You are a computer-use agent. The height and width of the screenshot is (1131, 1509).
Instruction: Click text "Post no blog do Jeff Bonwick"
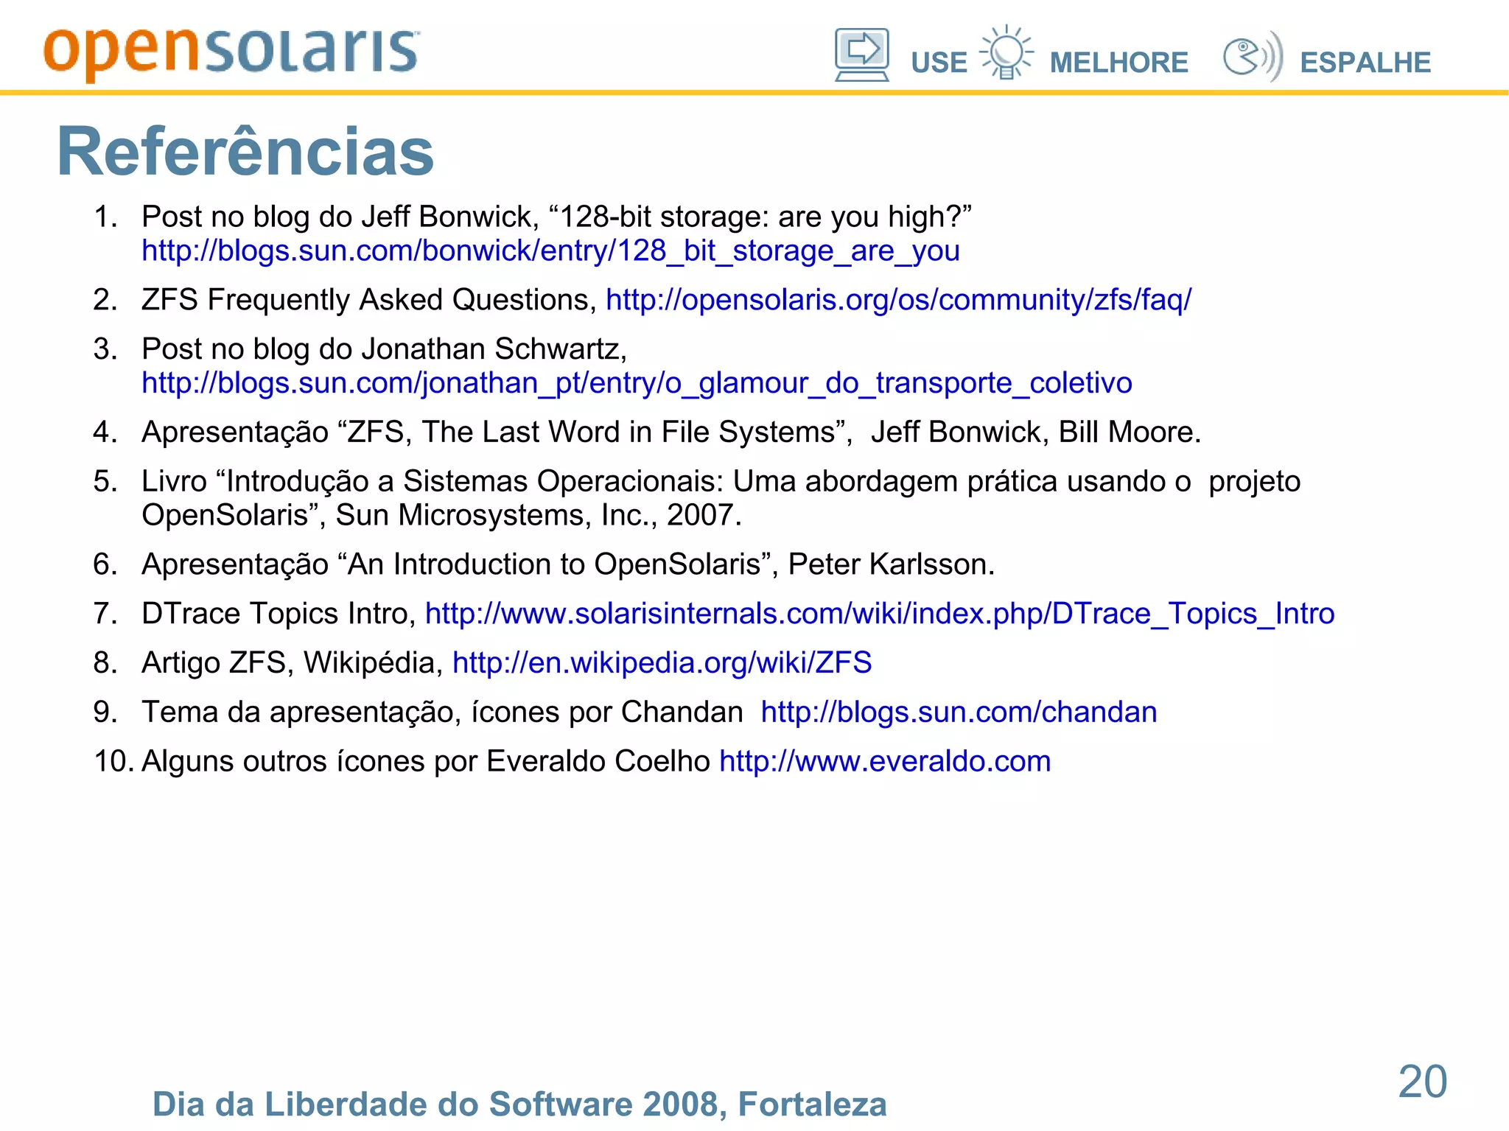pyautogui.click(x=337, y=217)
